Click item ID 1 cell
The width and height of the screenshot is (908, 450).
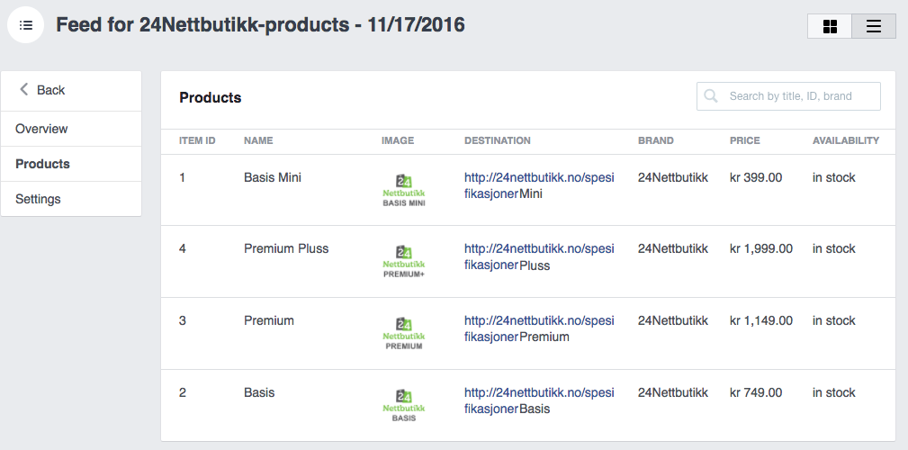click(183, 177)
